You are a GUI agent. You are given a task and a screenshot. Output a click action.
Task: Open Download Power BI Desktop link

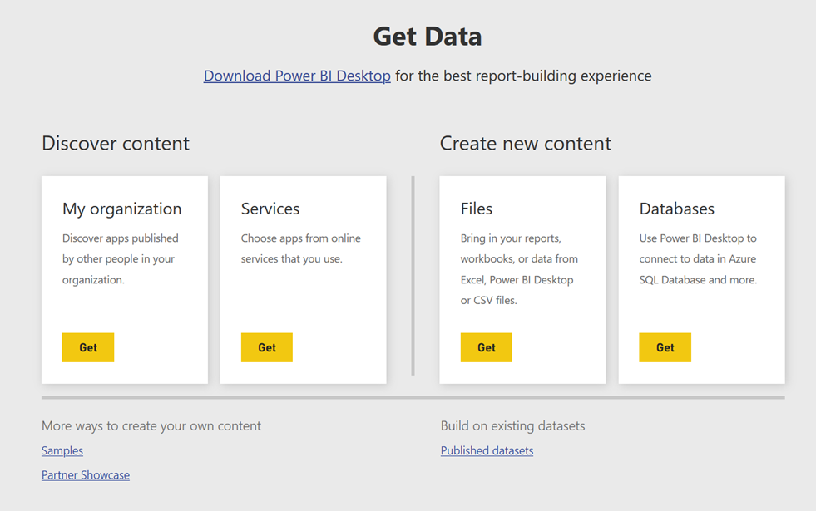tap(297, 76)
